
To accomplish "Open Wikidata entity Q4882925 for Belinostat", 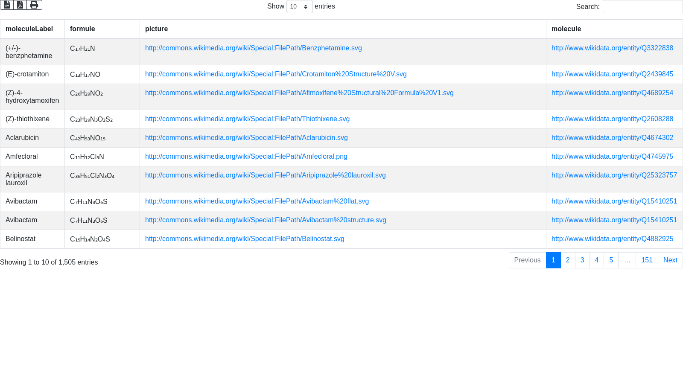I will (612, 239).
